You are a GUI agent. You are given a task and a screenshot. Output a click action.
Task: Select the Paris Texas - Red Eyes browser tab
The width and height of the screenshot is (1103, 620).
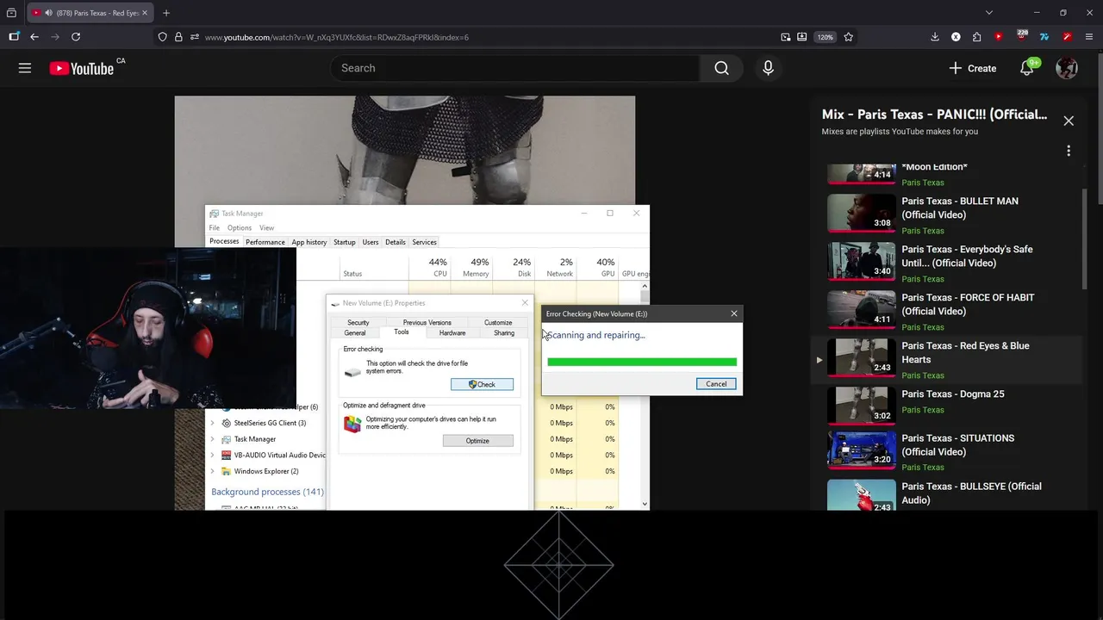click(90, 13)
